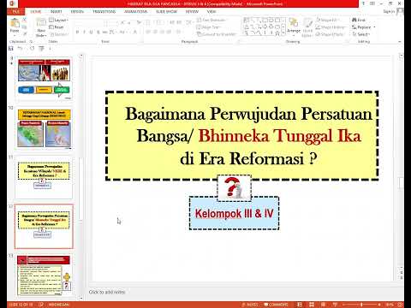This screenshot has width=411, height=308.
Task: Toggle the COMMENTS pane in status bar
Action: pos(276,305)
